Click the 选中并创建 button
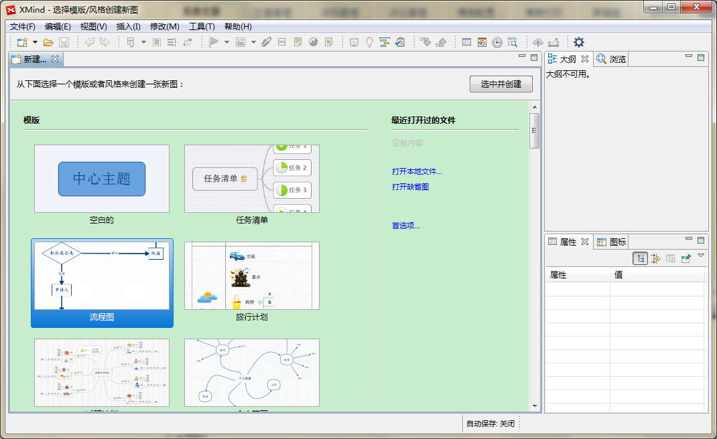This screenshot has height=439, width=717. coord(501,84)
